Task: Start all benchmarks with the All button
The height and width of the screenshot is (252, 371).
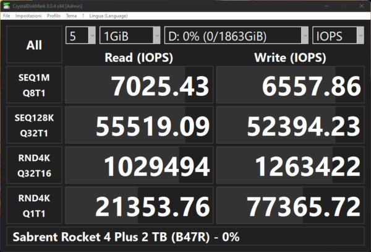Action: 34,45
